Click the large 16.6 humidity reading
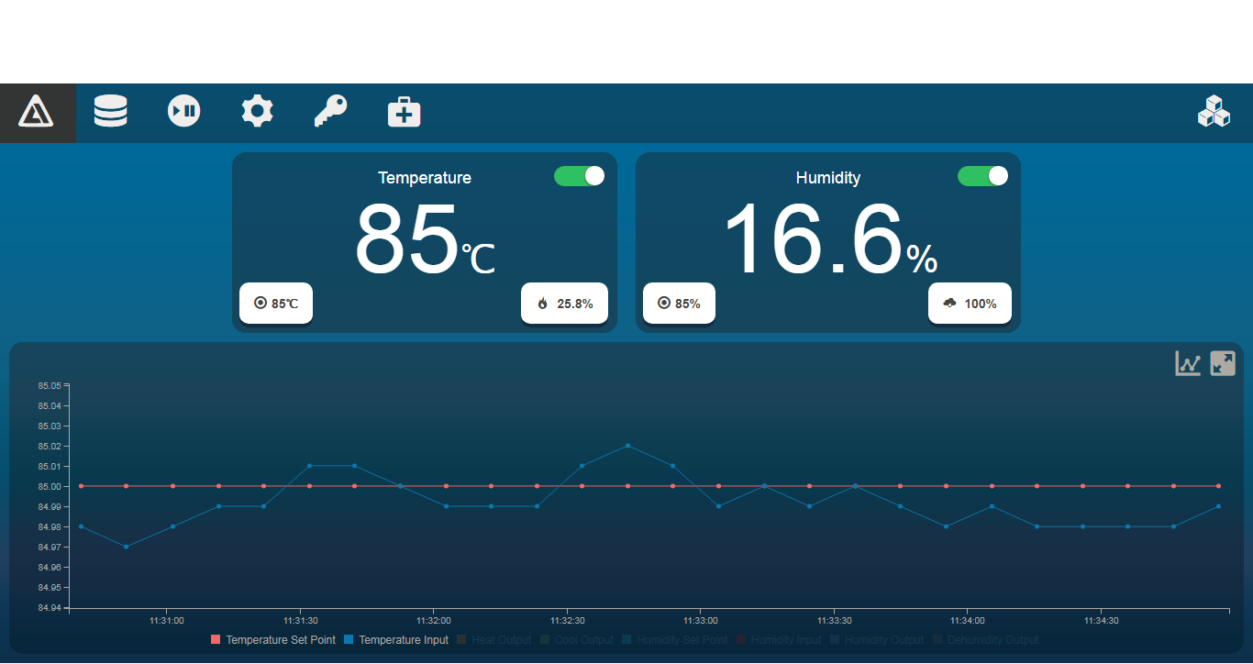The height and width of the screenshot is (664, 1253). pos(815,239)
